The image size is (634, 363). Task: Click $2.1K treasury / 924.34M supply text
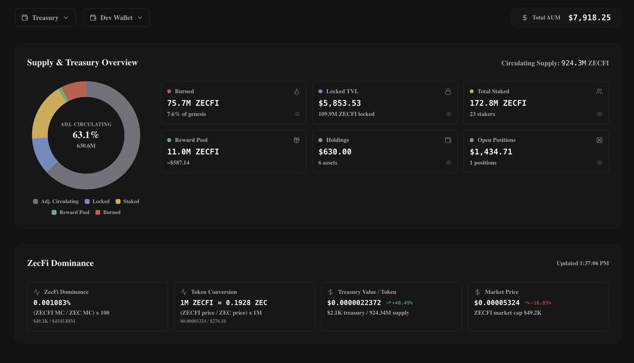click(368, 313)
